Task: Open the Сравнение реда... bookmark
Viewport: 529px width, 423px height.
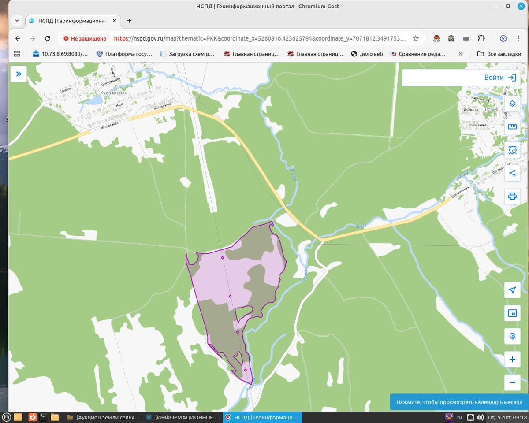Action: tap(417, 54)
